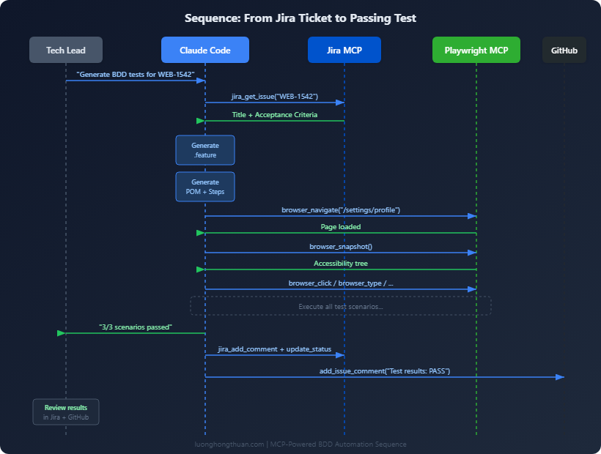Click the jira_get_issue("WEB-1542") label
Viewport: 601px width, 454px height.
click(x=275, y=97)
